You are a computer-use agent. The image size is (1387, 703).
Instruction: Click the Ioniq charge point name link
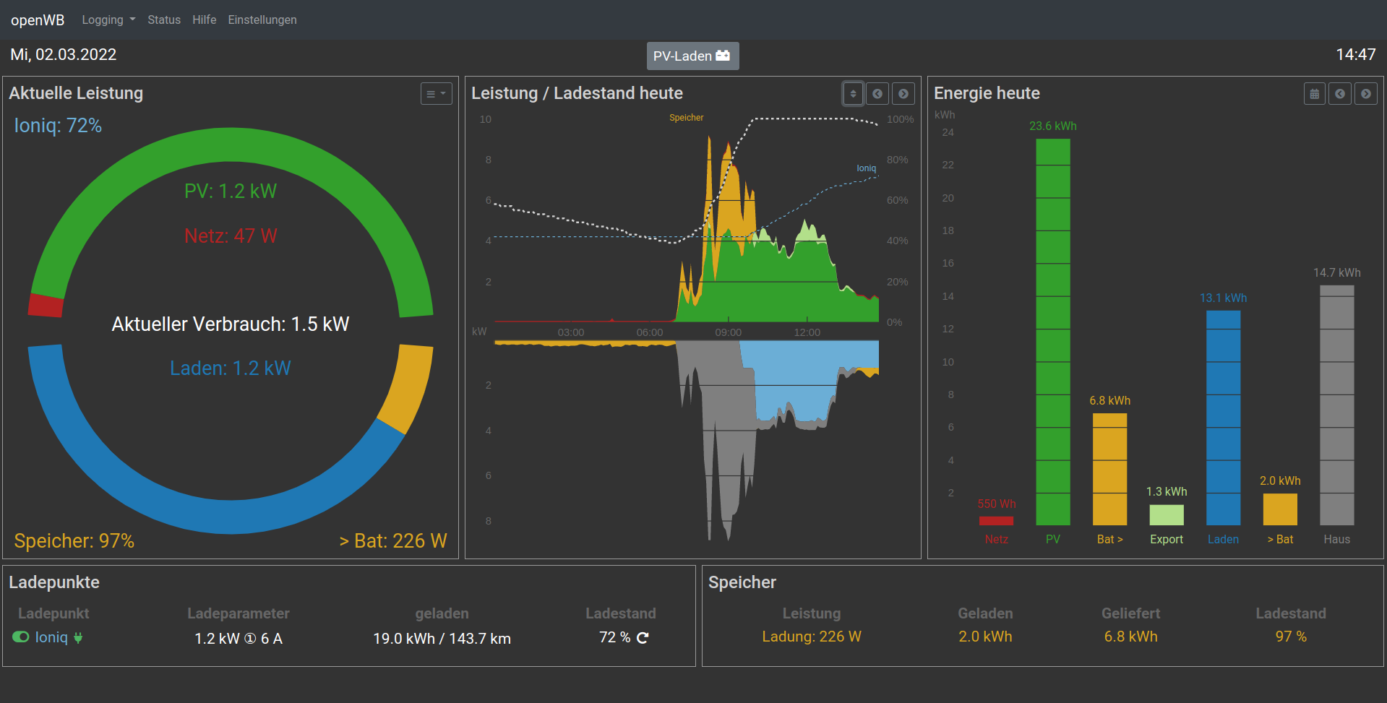pos(51,637)
